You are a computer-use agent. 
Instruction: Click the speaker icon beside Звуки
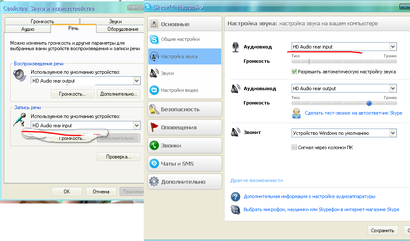(x=154, y=73)
